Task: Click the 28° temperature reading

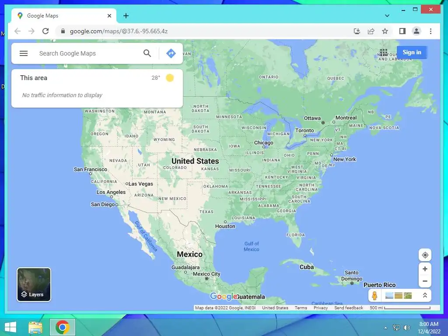Action: (156, 78)
